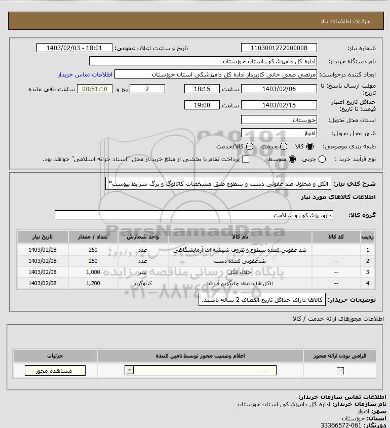Click the جزئیات column header
Viewport: 390px width, 428px height.
[x=55, y=356]
